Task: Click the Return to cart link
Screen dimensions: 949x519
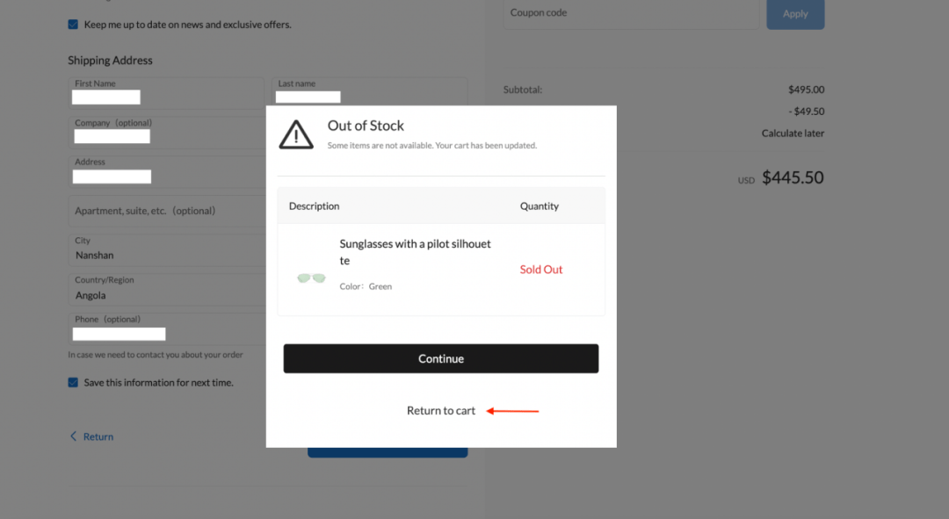Action: (x=440, y=411)
